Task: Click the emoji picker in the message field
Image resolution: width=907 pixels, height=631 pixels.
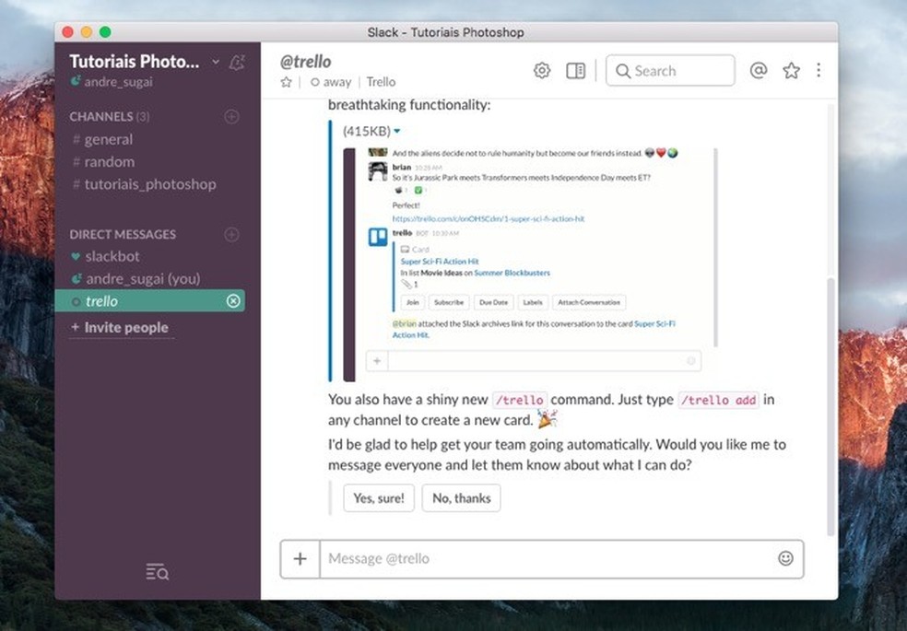Action: click(x=785, y=558)
